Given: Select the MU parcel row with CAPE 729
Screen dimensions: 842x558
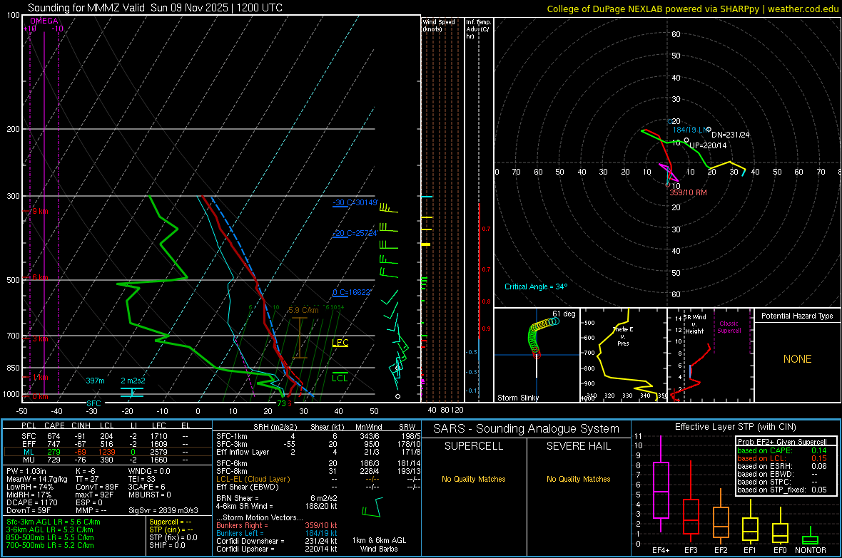Looking at the screenshot, I should click(107, 459).
